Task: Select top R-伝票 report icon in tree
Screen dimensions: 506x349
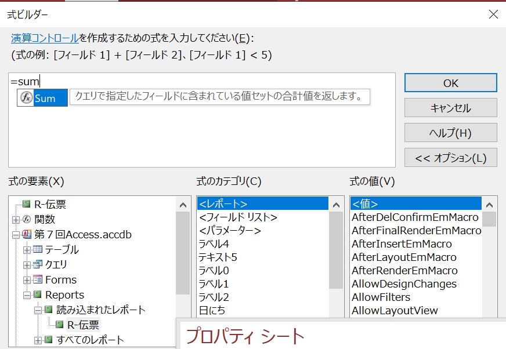Action: click(27, 204)
